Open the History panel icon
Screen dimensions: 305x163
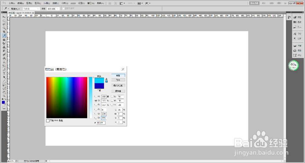click(289, 17)
